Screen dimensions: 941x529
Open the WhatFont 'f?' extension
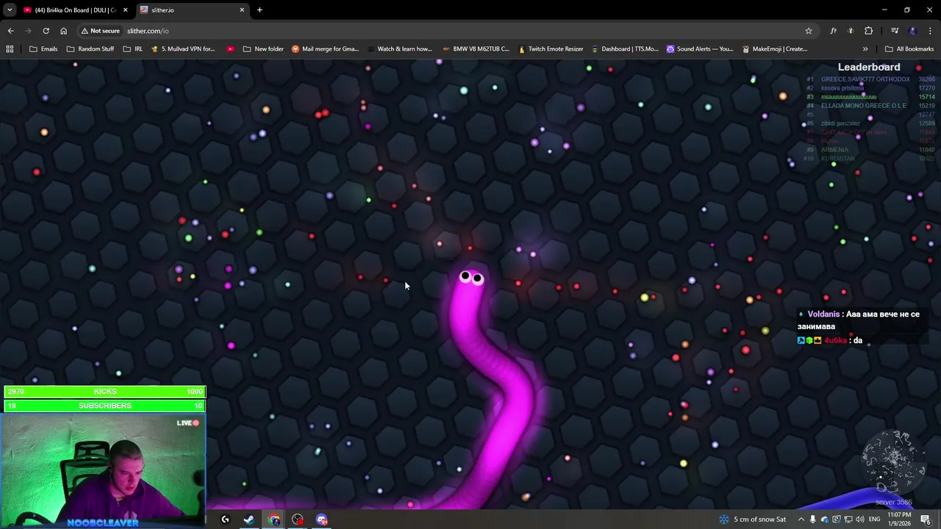(x=833, y=31)
